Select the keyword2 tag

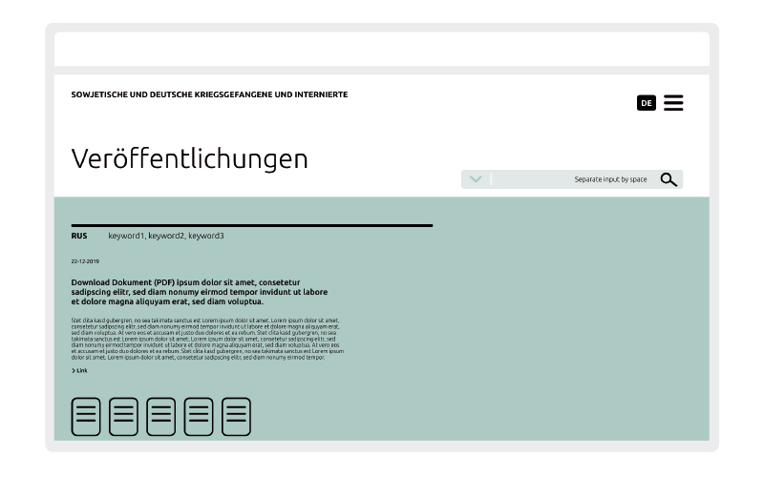tap(166, 236)
